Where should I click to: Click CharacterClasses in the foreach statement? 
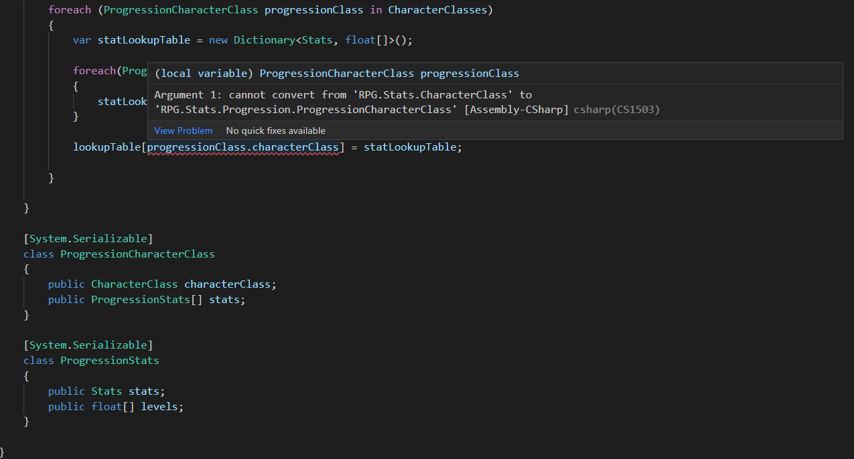pos(437,9)
